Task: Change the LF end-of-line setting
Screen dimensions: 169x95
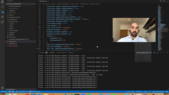Action: tap(150, 92)
